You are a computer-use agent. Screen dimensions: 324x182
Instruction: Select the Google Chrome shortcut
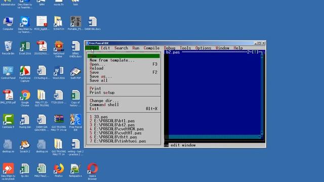(x=25, y=98)
